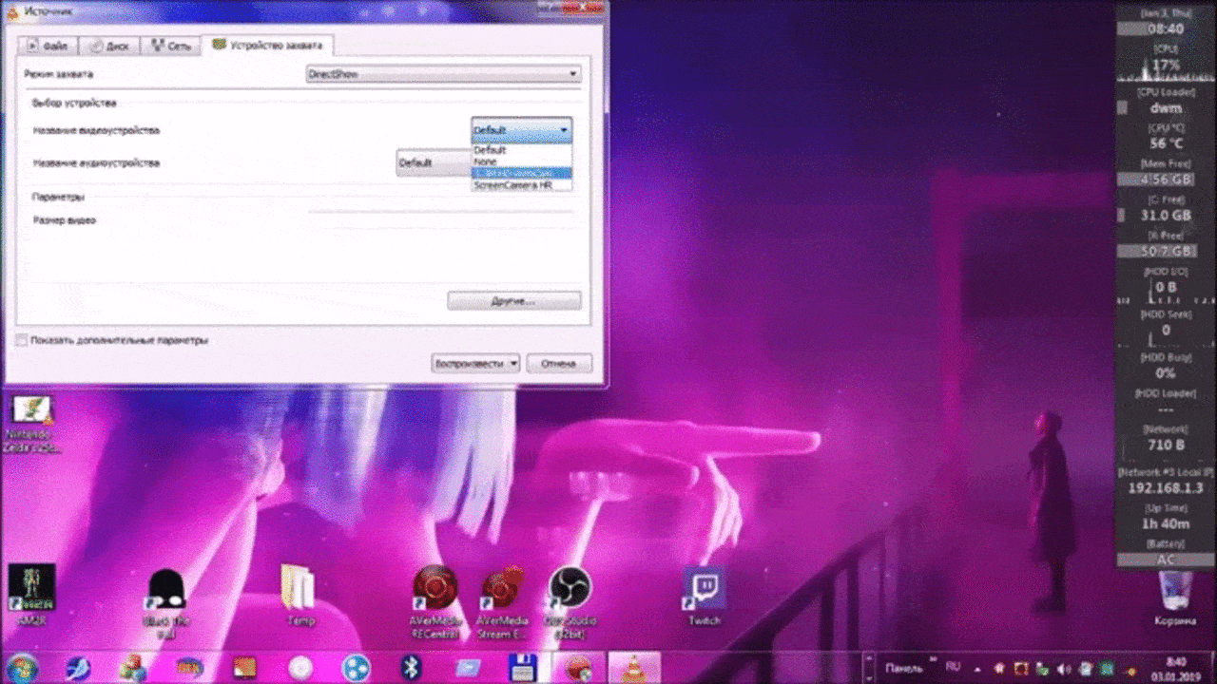Click the Воспроизвести button
The width and height of the screenshot is (1217, 684).
pyautogui.click(x=469, y=363)
